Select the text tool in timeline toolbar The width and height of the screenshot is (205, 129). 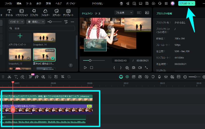[x=16, y=77]
